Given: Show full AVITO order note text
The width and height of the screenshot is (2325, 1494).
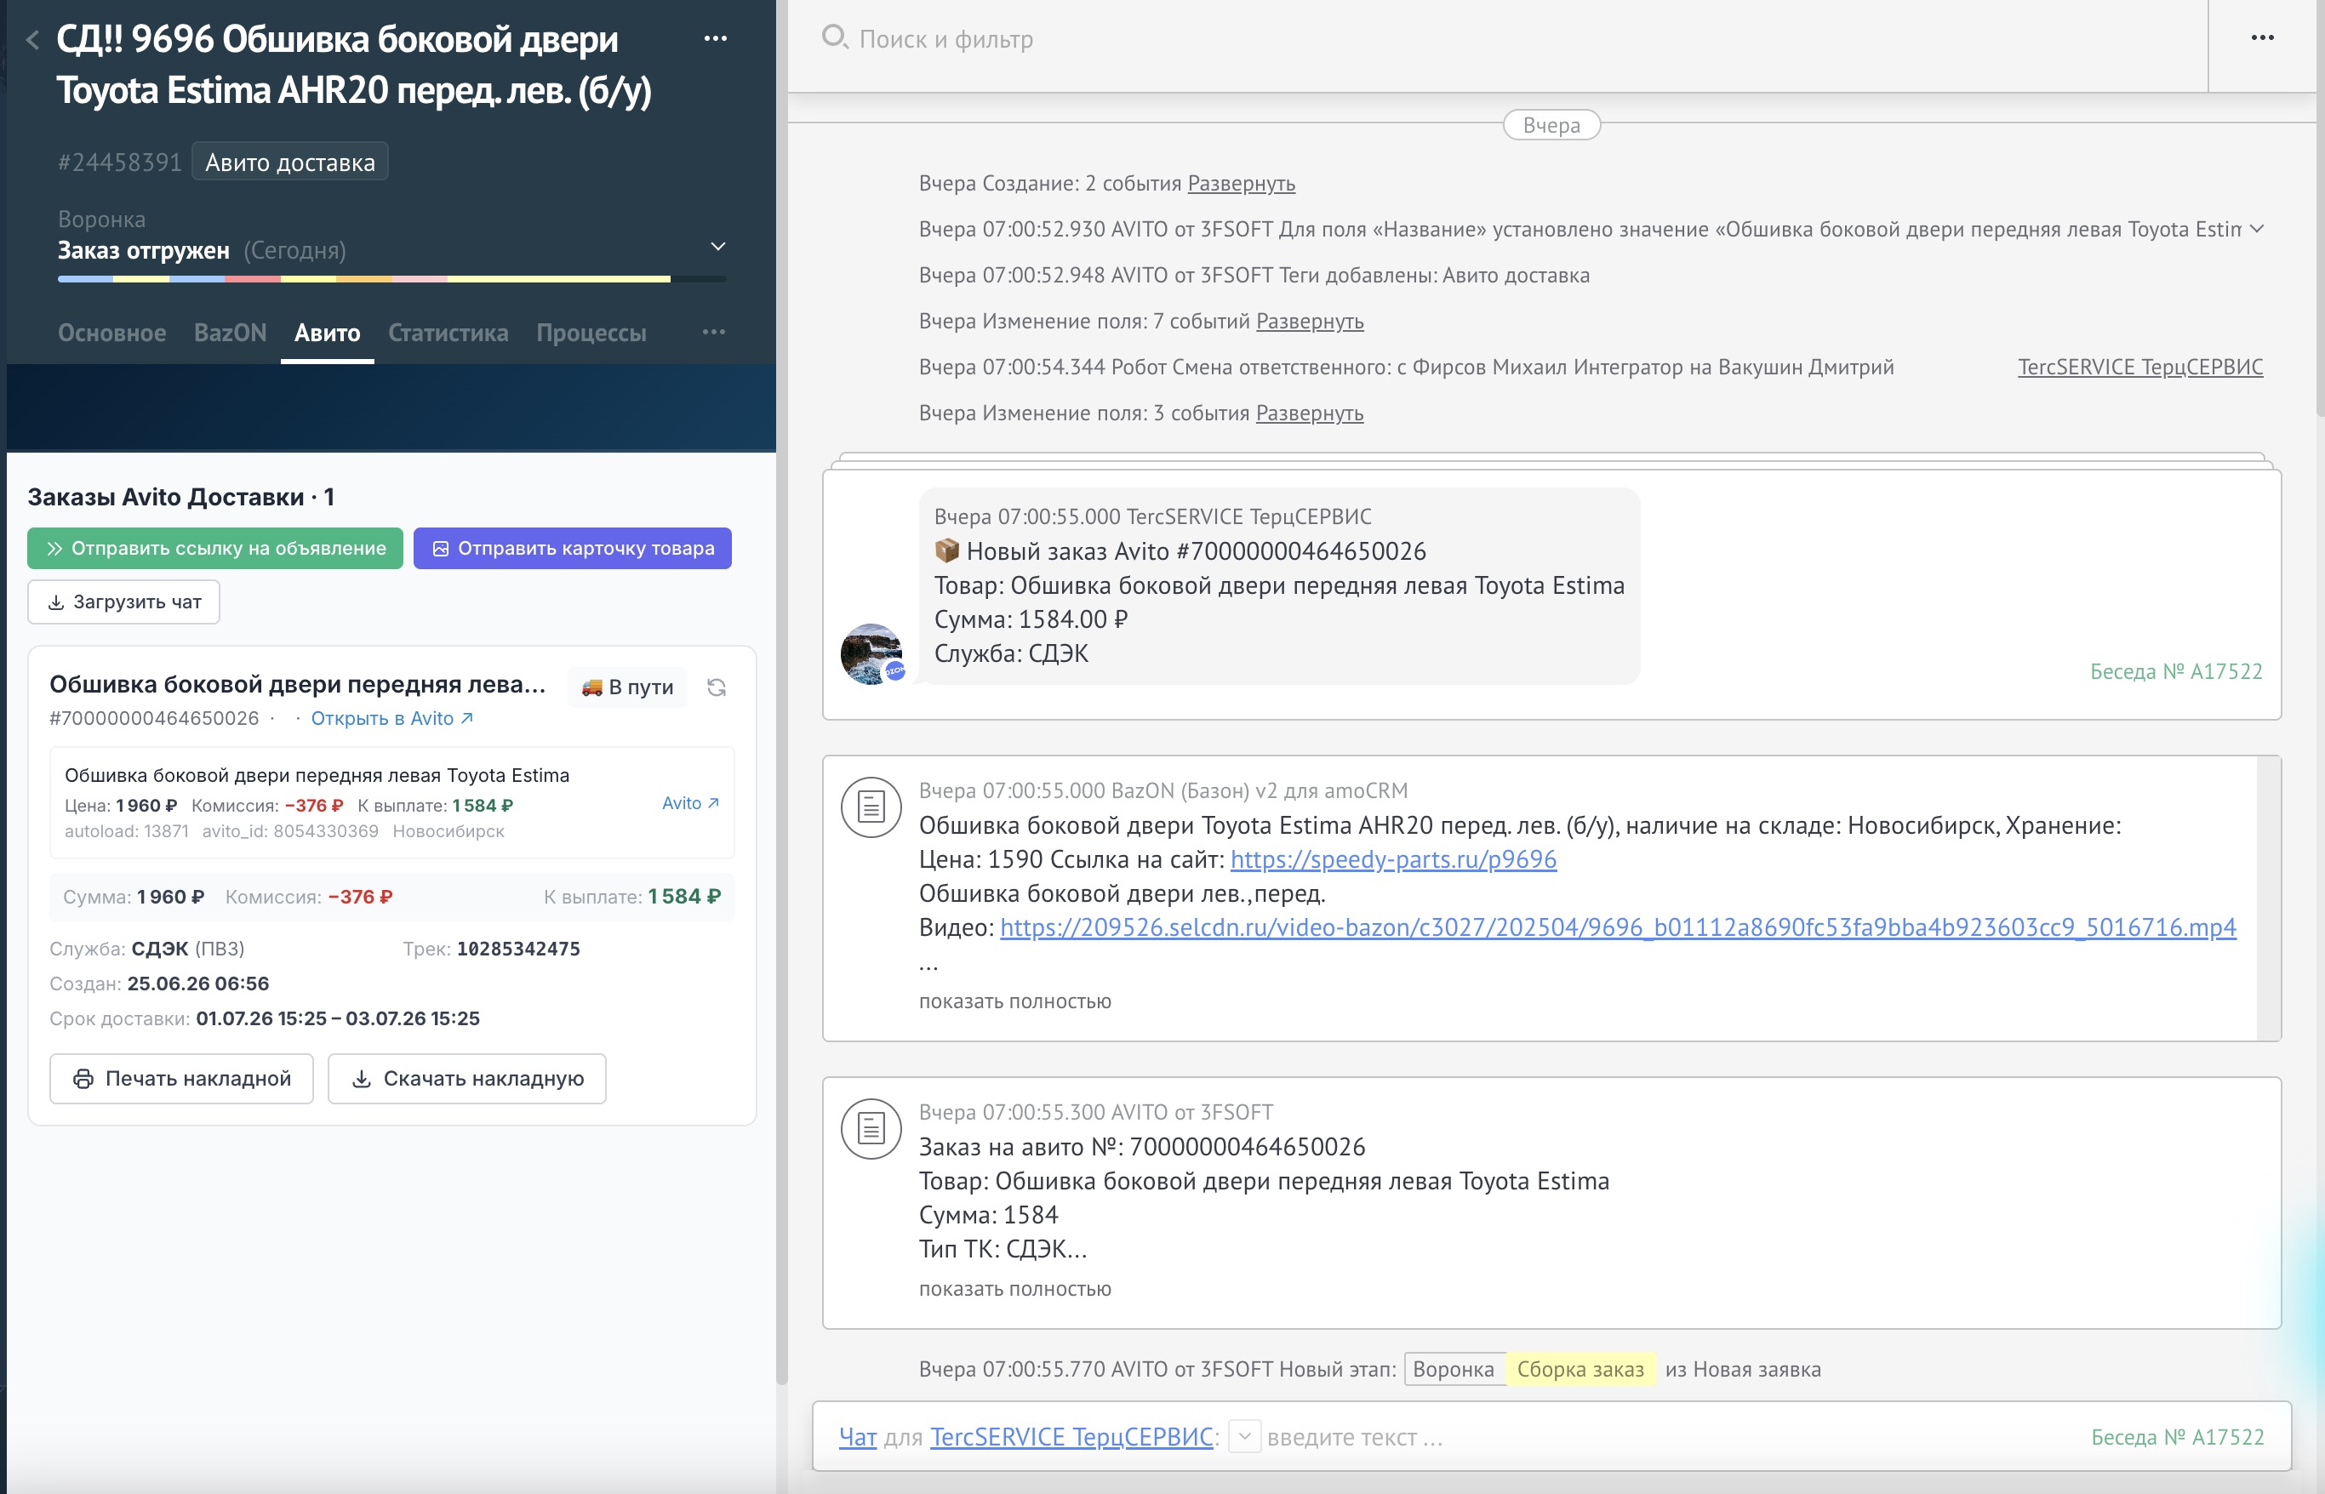Looking at the screenshot, I should tap(1015, 1288).
